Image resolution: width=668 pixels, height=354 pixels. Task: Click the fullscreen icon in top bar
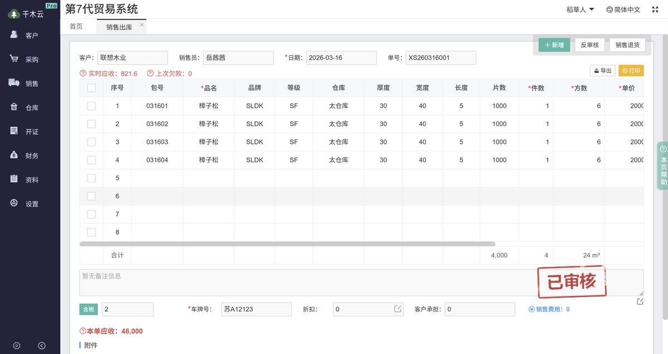coord(655,9)
